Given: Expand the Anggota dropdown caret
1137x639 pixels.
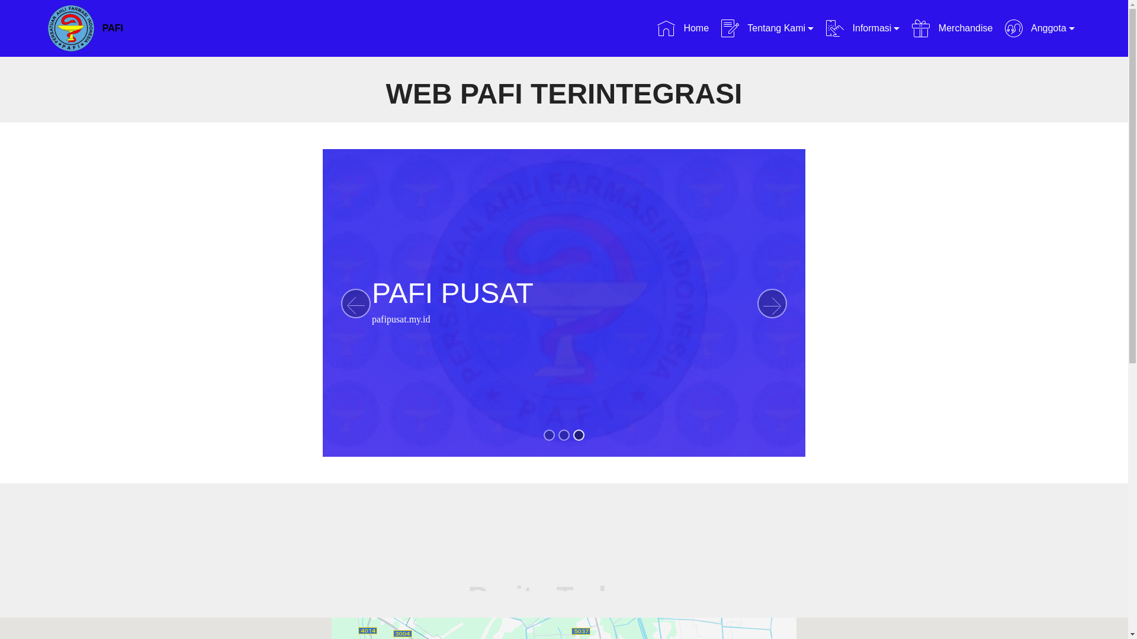Looking at the screenshot, I should tap(1072, 29).
